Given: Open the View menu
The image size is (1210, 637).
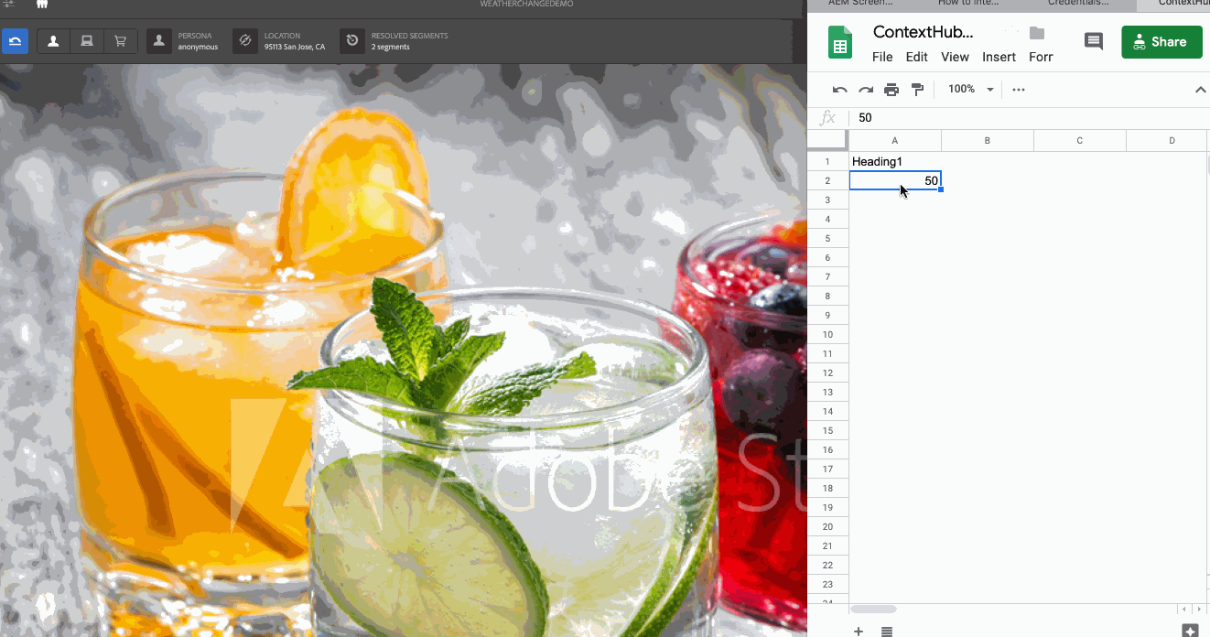Looking at the screenshot, I should 955,57.
